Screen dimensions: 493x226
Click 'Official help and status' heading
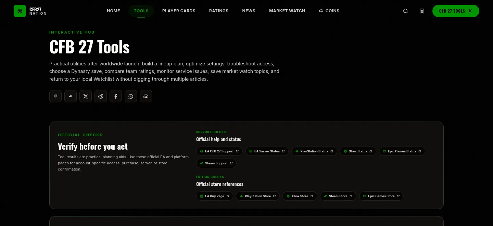tap(218, 139)
